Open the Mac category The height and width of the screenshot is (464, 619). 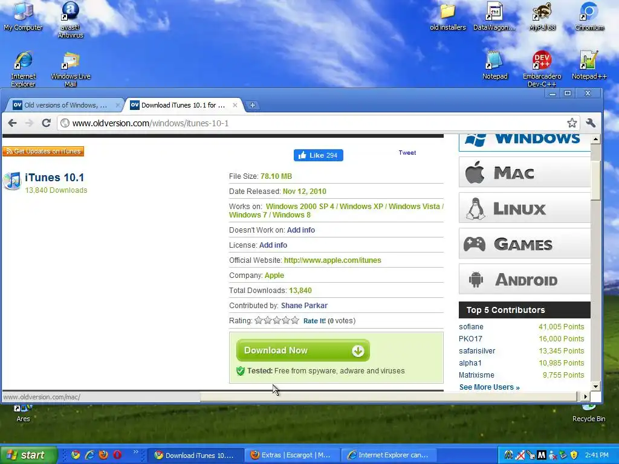point(524,172)
